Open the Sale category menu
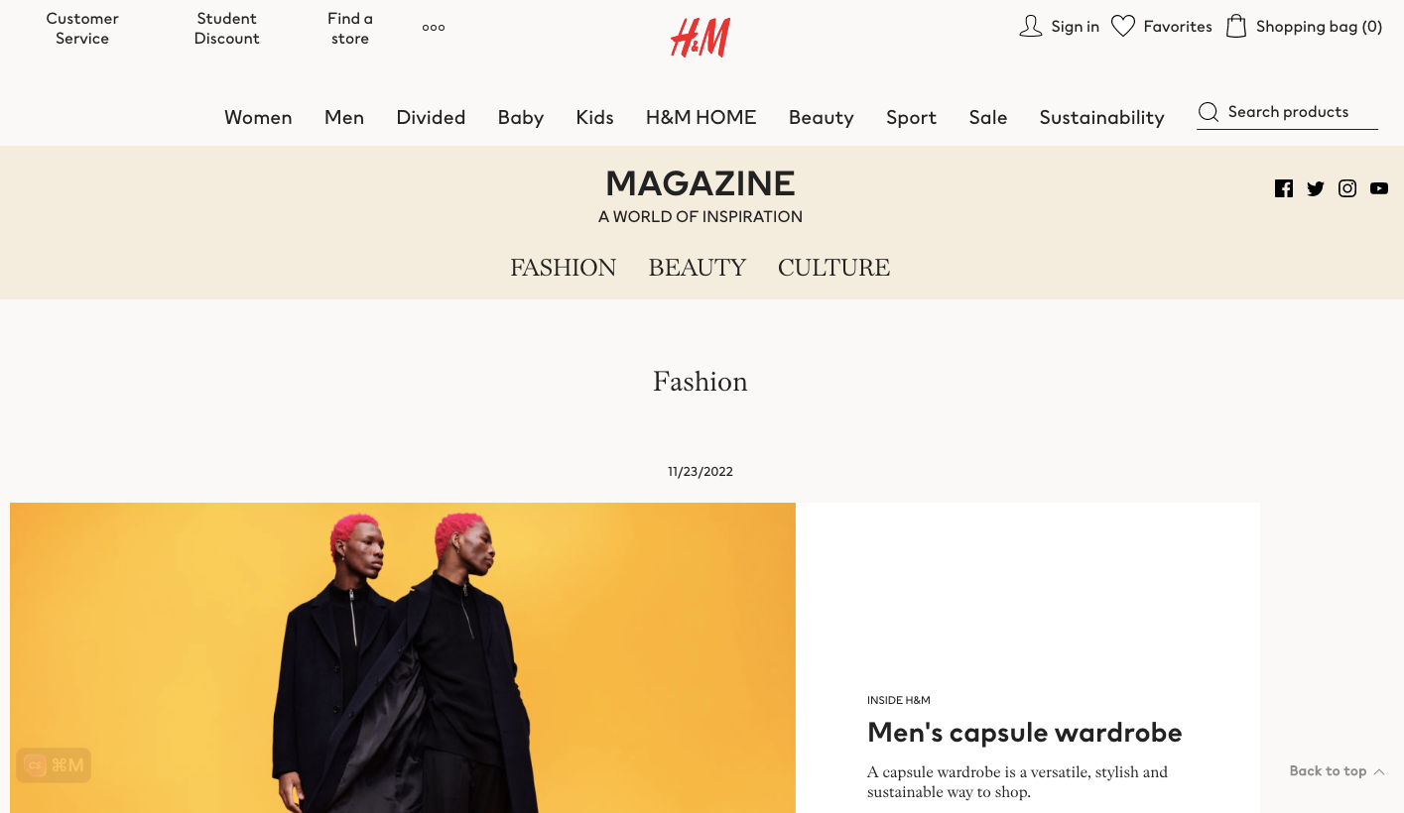This screenshot has width=1404, height=813. point(988,118)
